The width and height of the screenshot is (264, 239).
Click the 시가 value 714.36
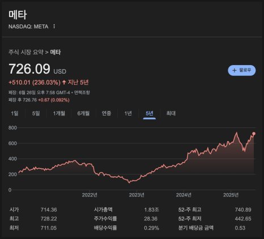pyautogui.click(x=49, y=210)
